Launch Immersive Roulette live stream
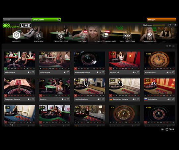The height and width of the screenshot is (150, 179). (x=89, y=59)
